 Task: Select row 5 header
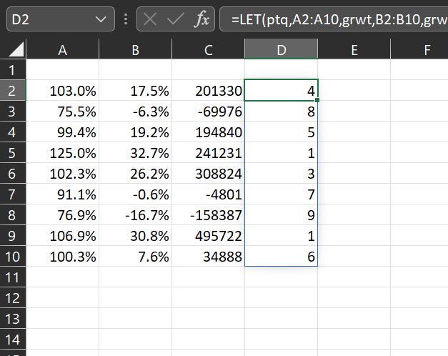[13, 152]
